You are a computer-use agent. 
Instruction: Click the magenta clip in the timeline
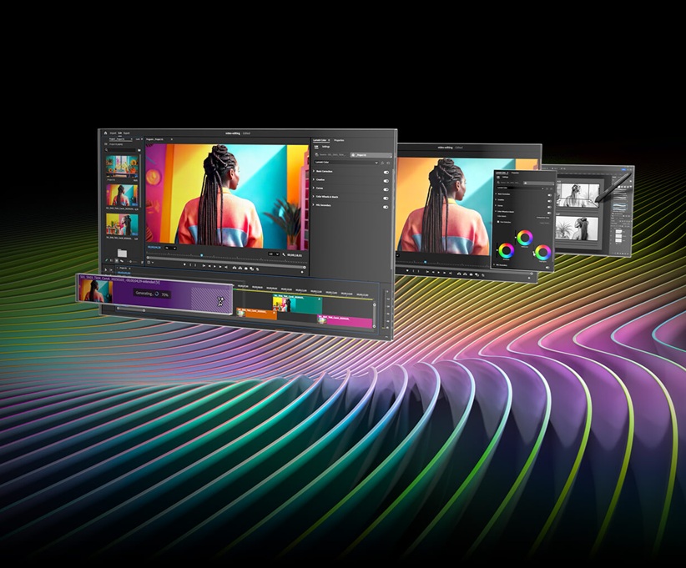click(x=345, y=321)
